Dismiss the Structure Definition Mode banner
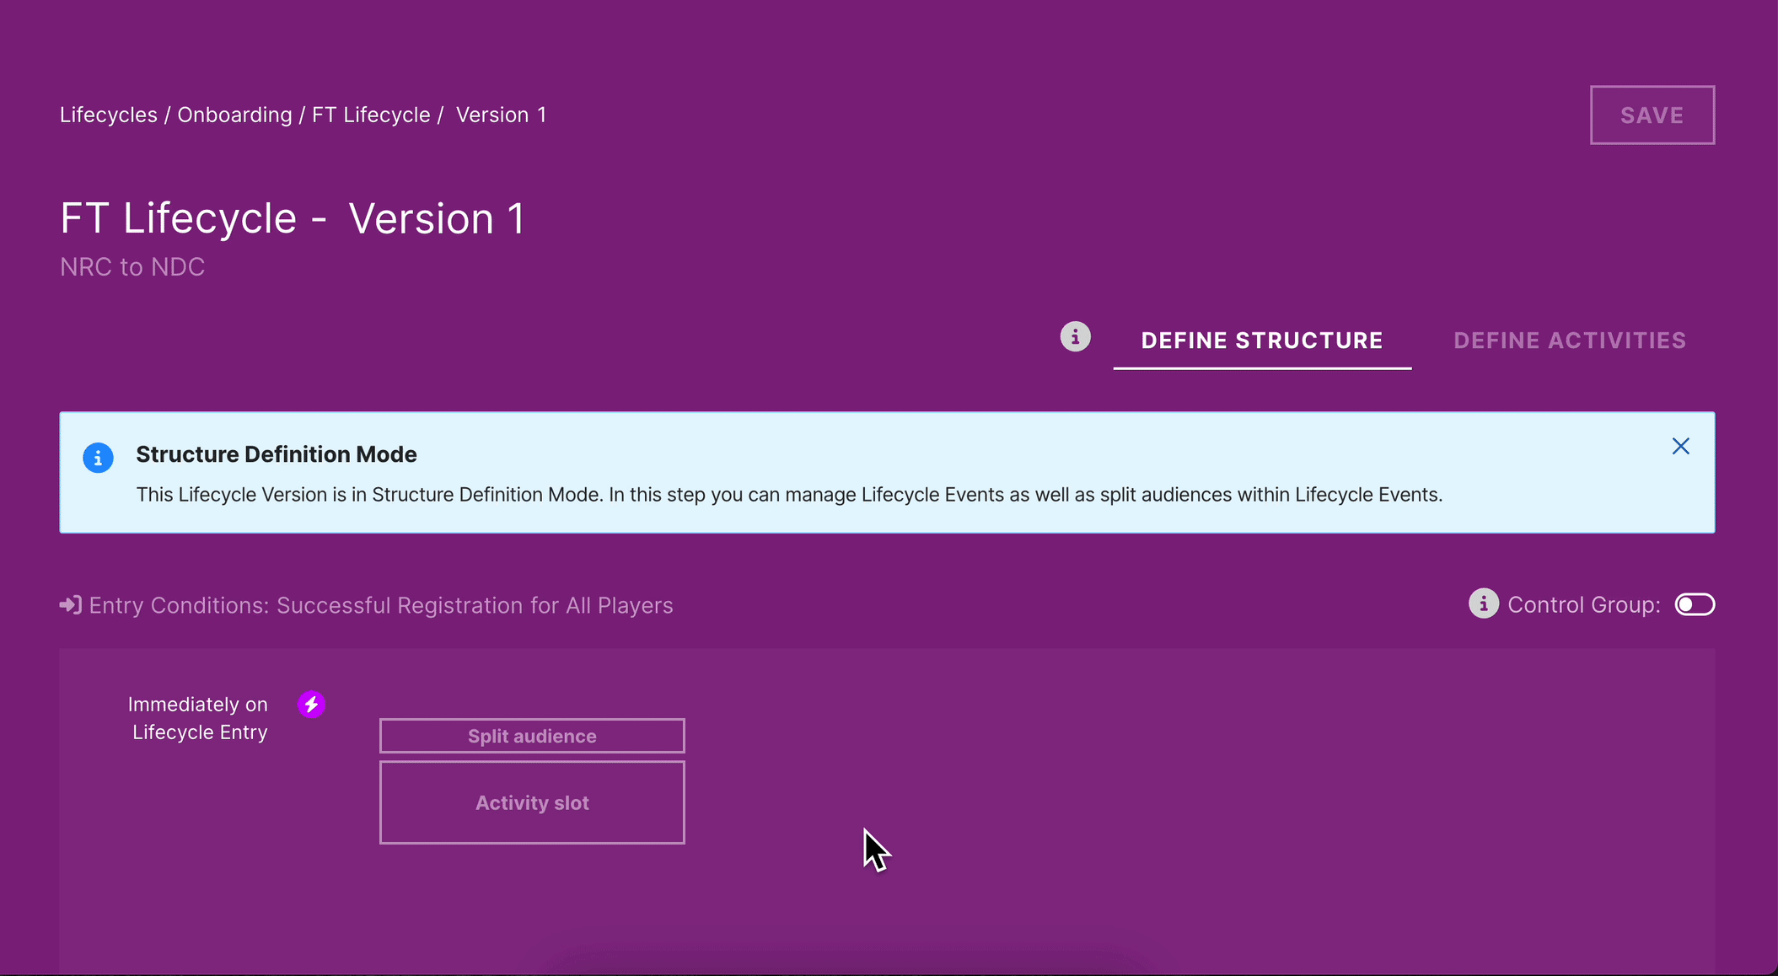Viewport: 1778px width, 976px height. [x=1680, y=447]
